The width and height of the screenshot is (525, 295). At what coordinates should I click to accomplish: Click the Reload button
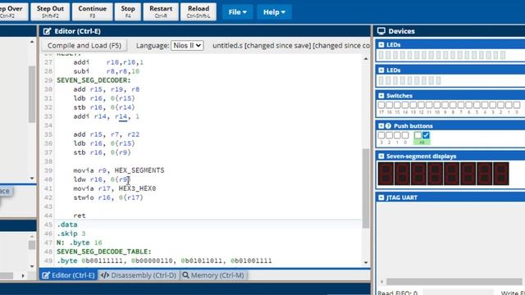click(199, 11)
